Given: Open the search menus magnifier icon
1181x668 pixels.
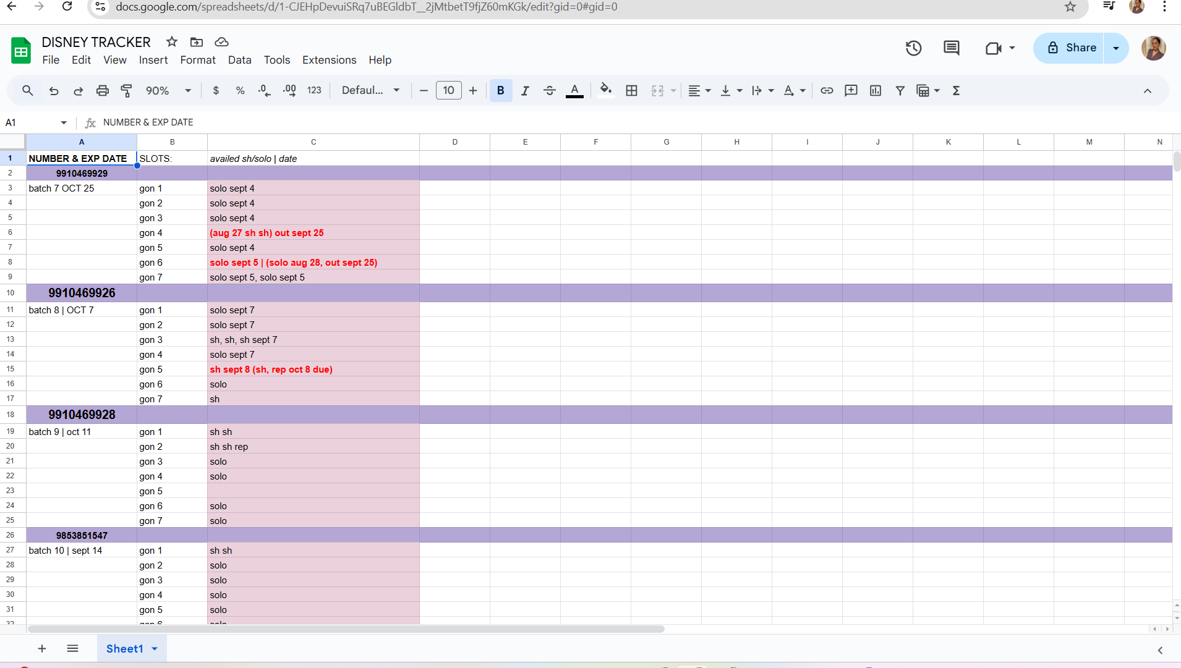Looking at the screenshot, I should [28, 91].
